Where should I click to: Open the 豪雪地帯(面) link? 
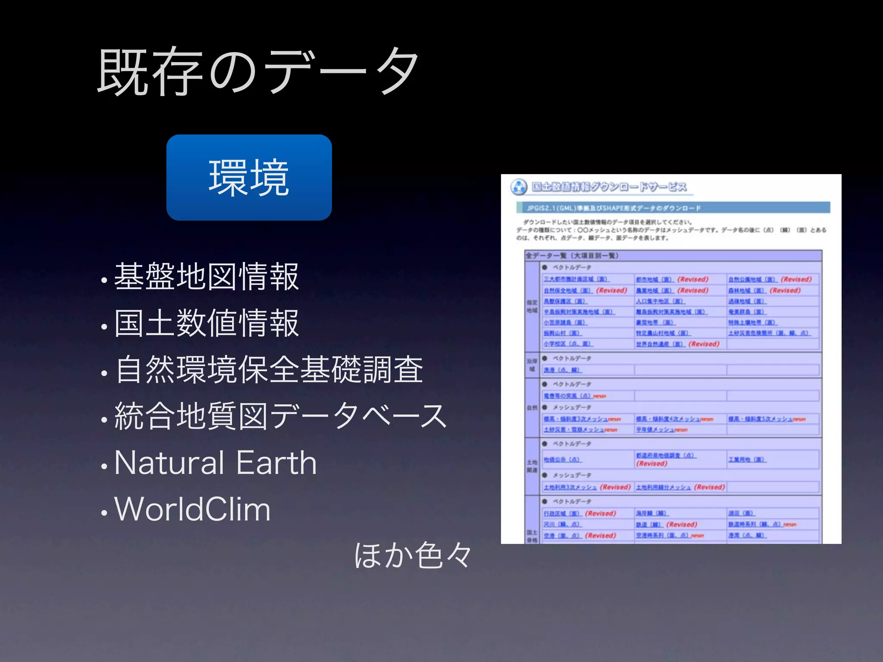[656, 322]
